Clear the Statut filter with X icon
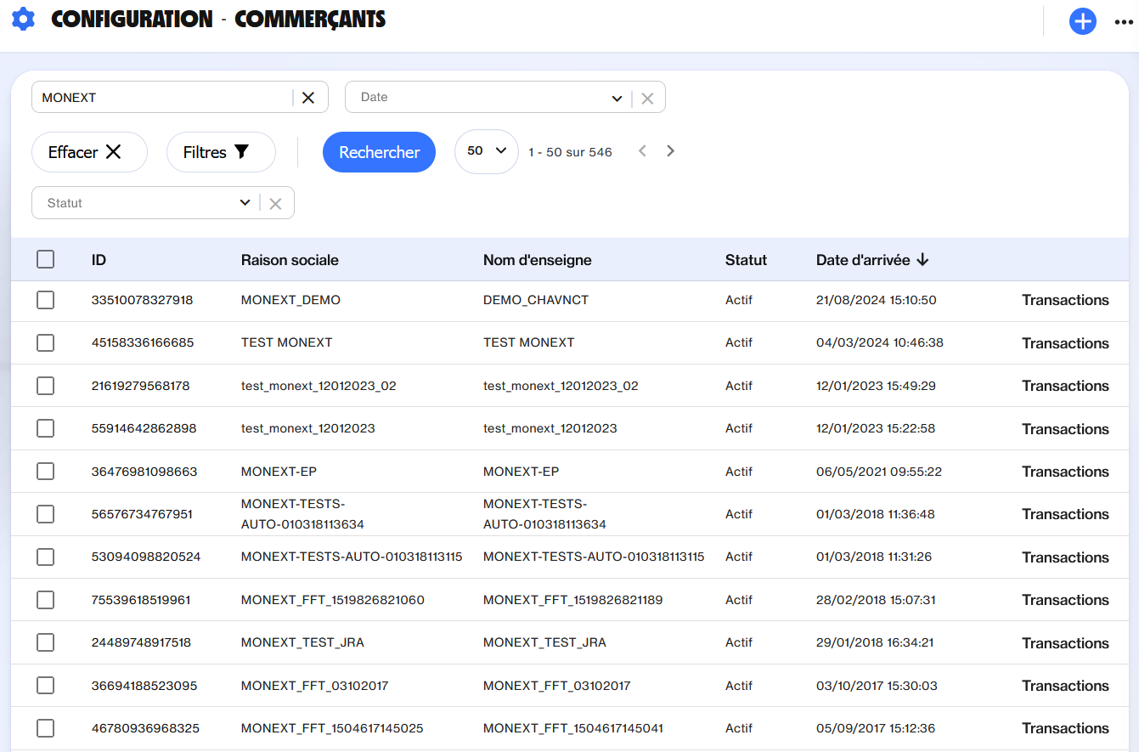The height and width of the screenshot is (752, 1139). click(275, 204)
